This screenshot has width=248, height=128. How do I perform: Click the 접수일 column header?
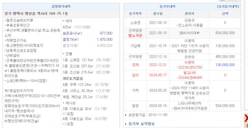(158, 14)
